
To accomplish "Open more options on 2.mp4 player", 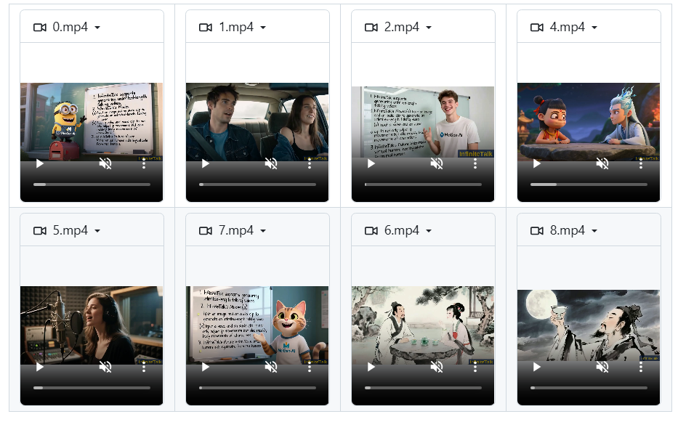I will (x=475, y=163).
